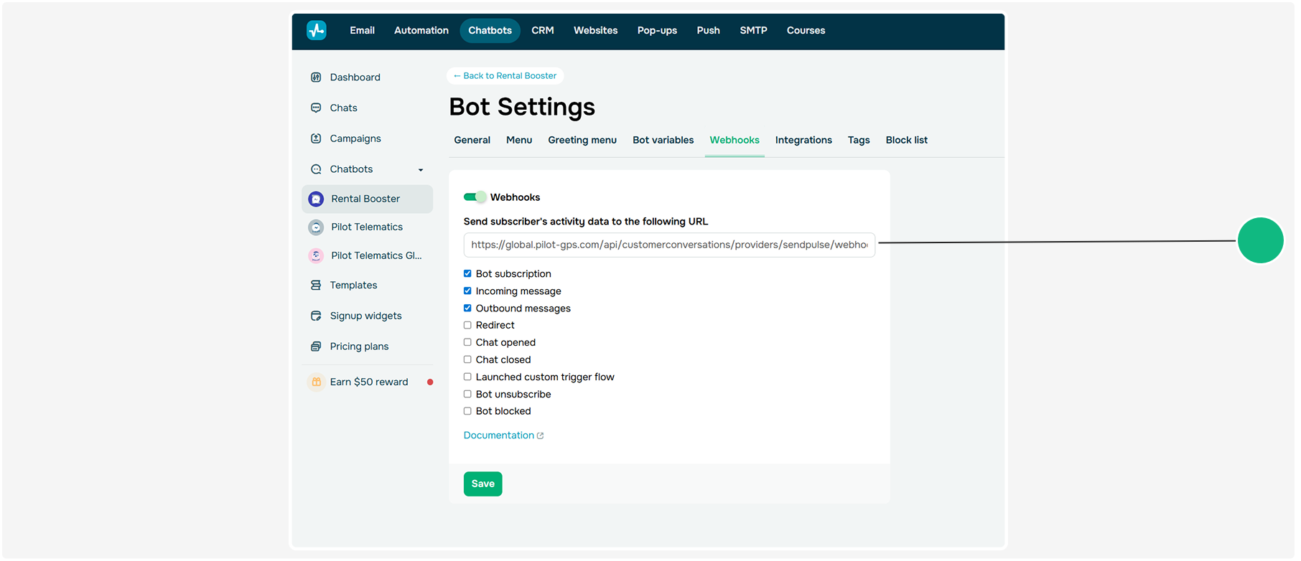Open Pricing plans icon
Viewport: 1301px width, 561px height.
pyautogui.click(x=316, y=346)
